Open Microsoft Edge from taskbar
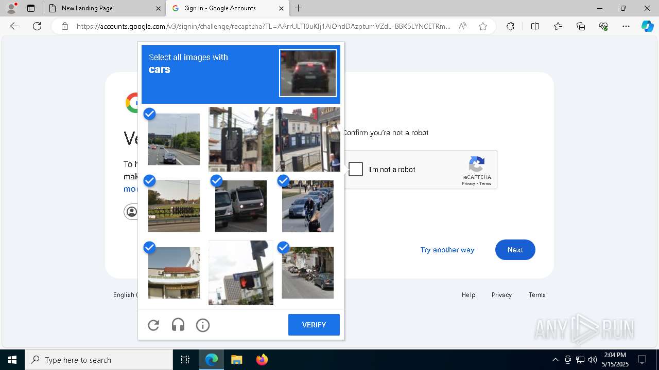Viewport: 659px width, 370px height. pos(212,360)
